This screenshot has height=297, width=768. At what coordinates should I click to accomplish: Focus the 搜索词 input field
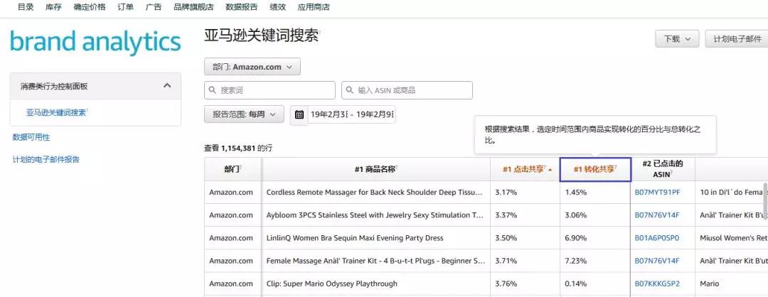[x=270, y=90]
